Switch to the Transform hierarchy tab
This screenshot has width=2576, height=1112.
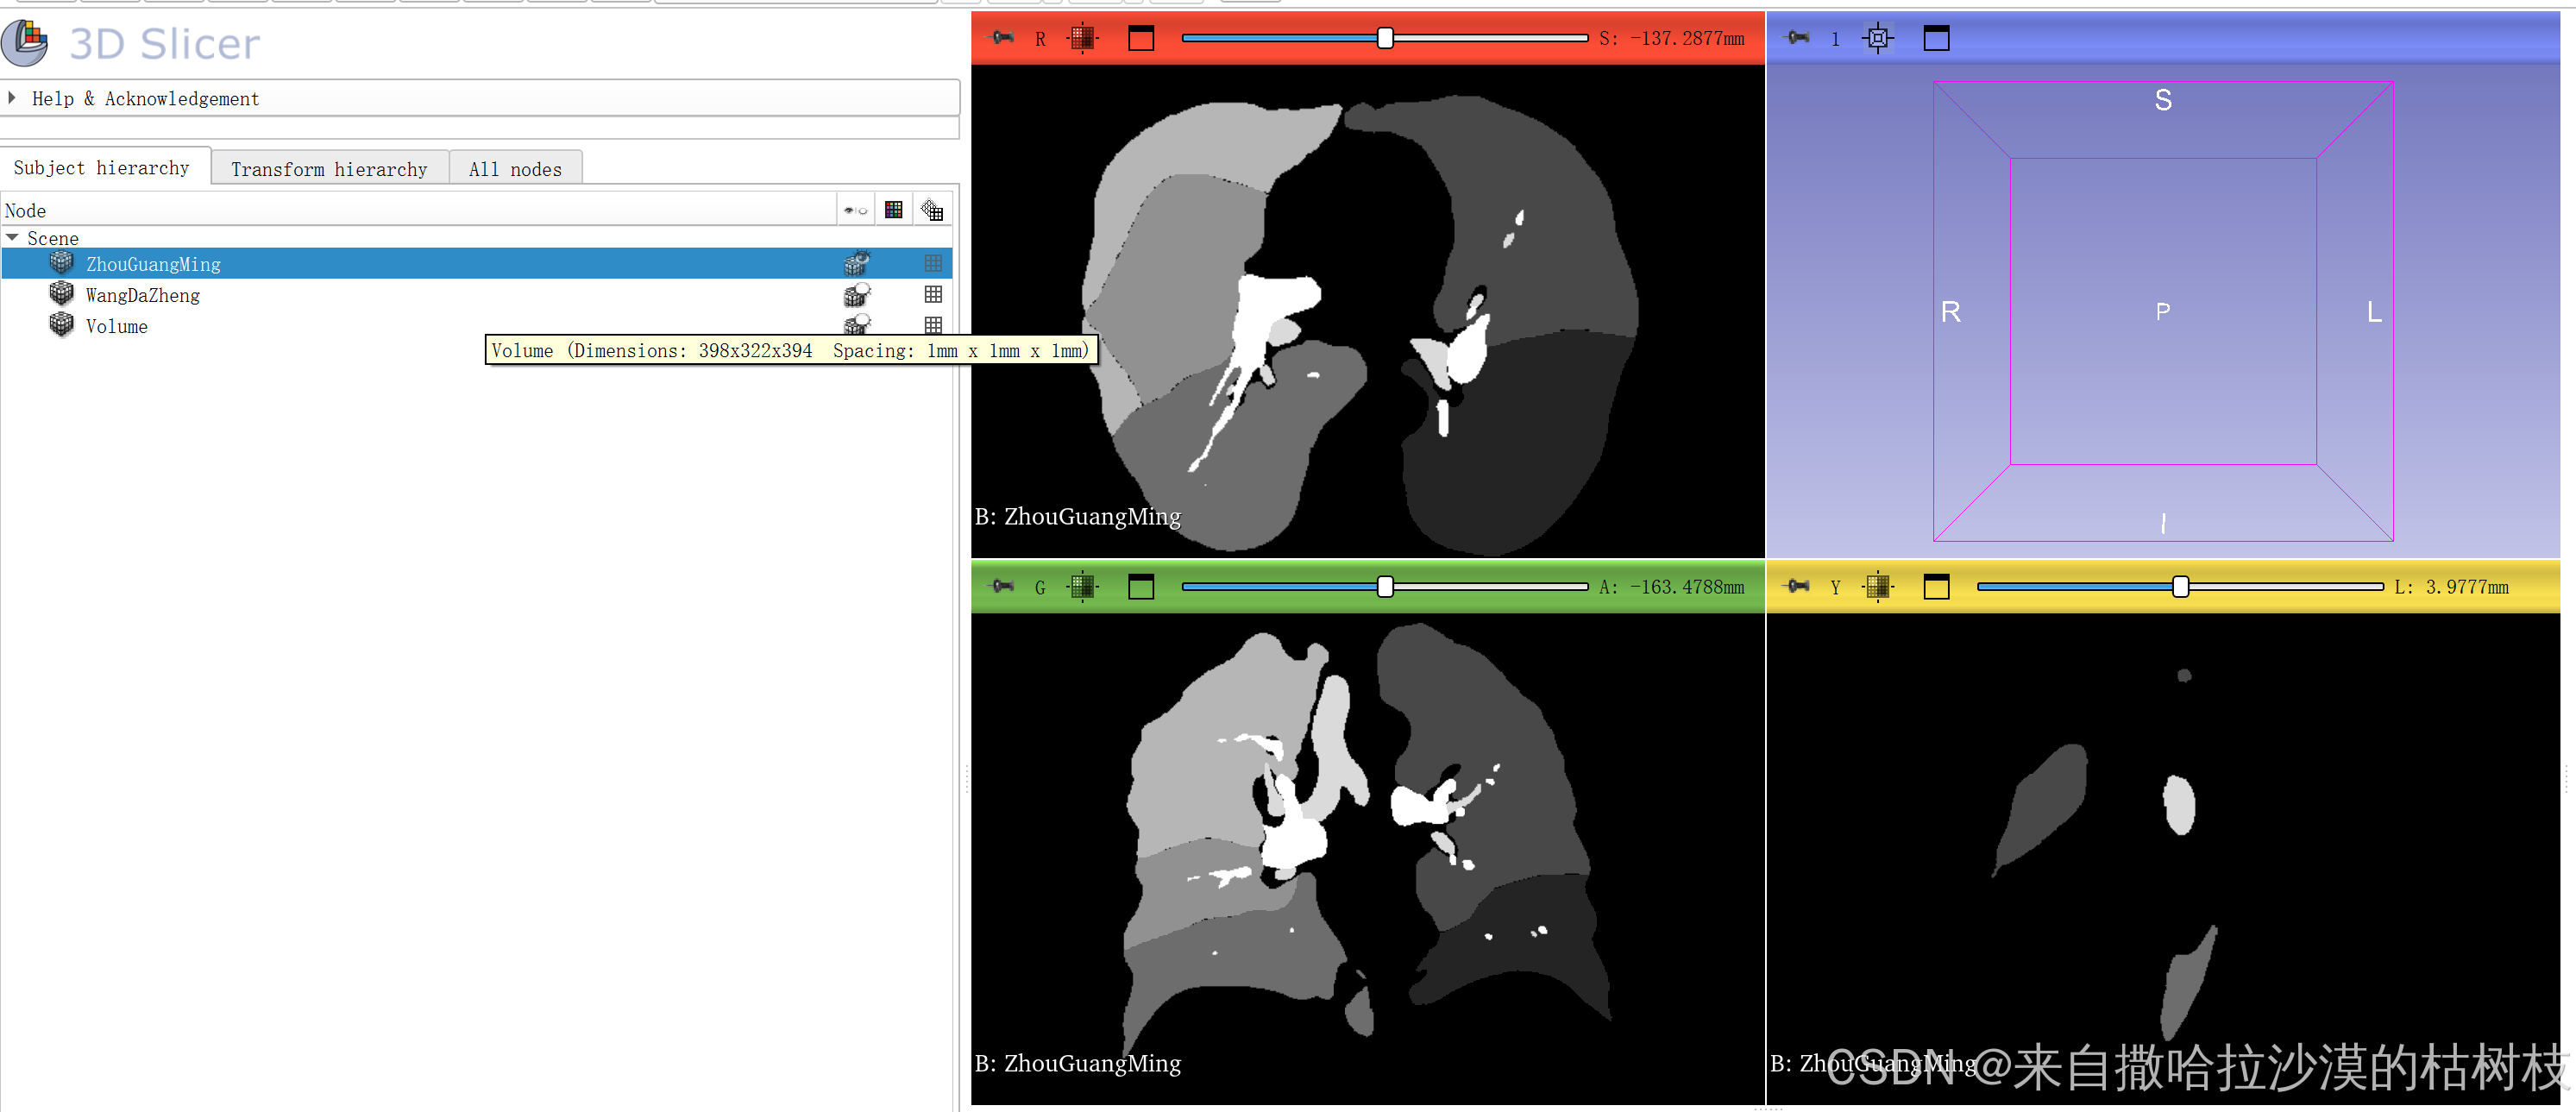pyautogui.click(x=328, y=169)
